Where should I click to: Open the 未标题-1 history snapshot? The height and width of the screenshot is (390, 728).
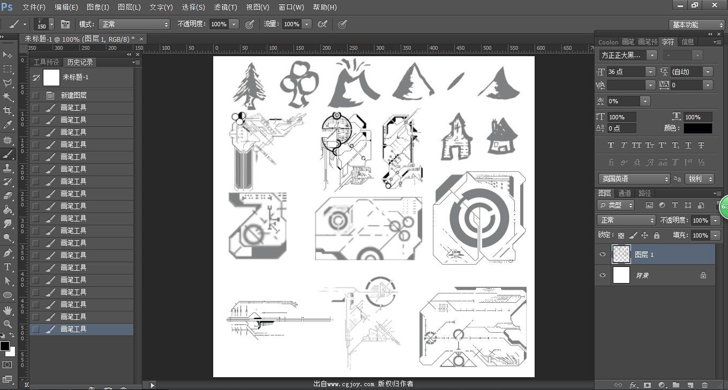coord(81,78)
